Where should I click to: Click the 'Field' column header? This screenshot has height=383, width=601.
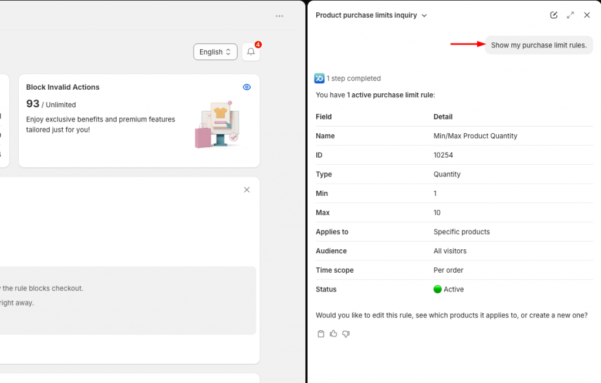[323, 117]
